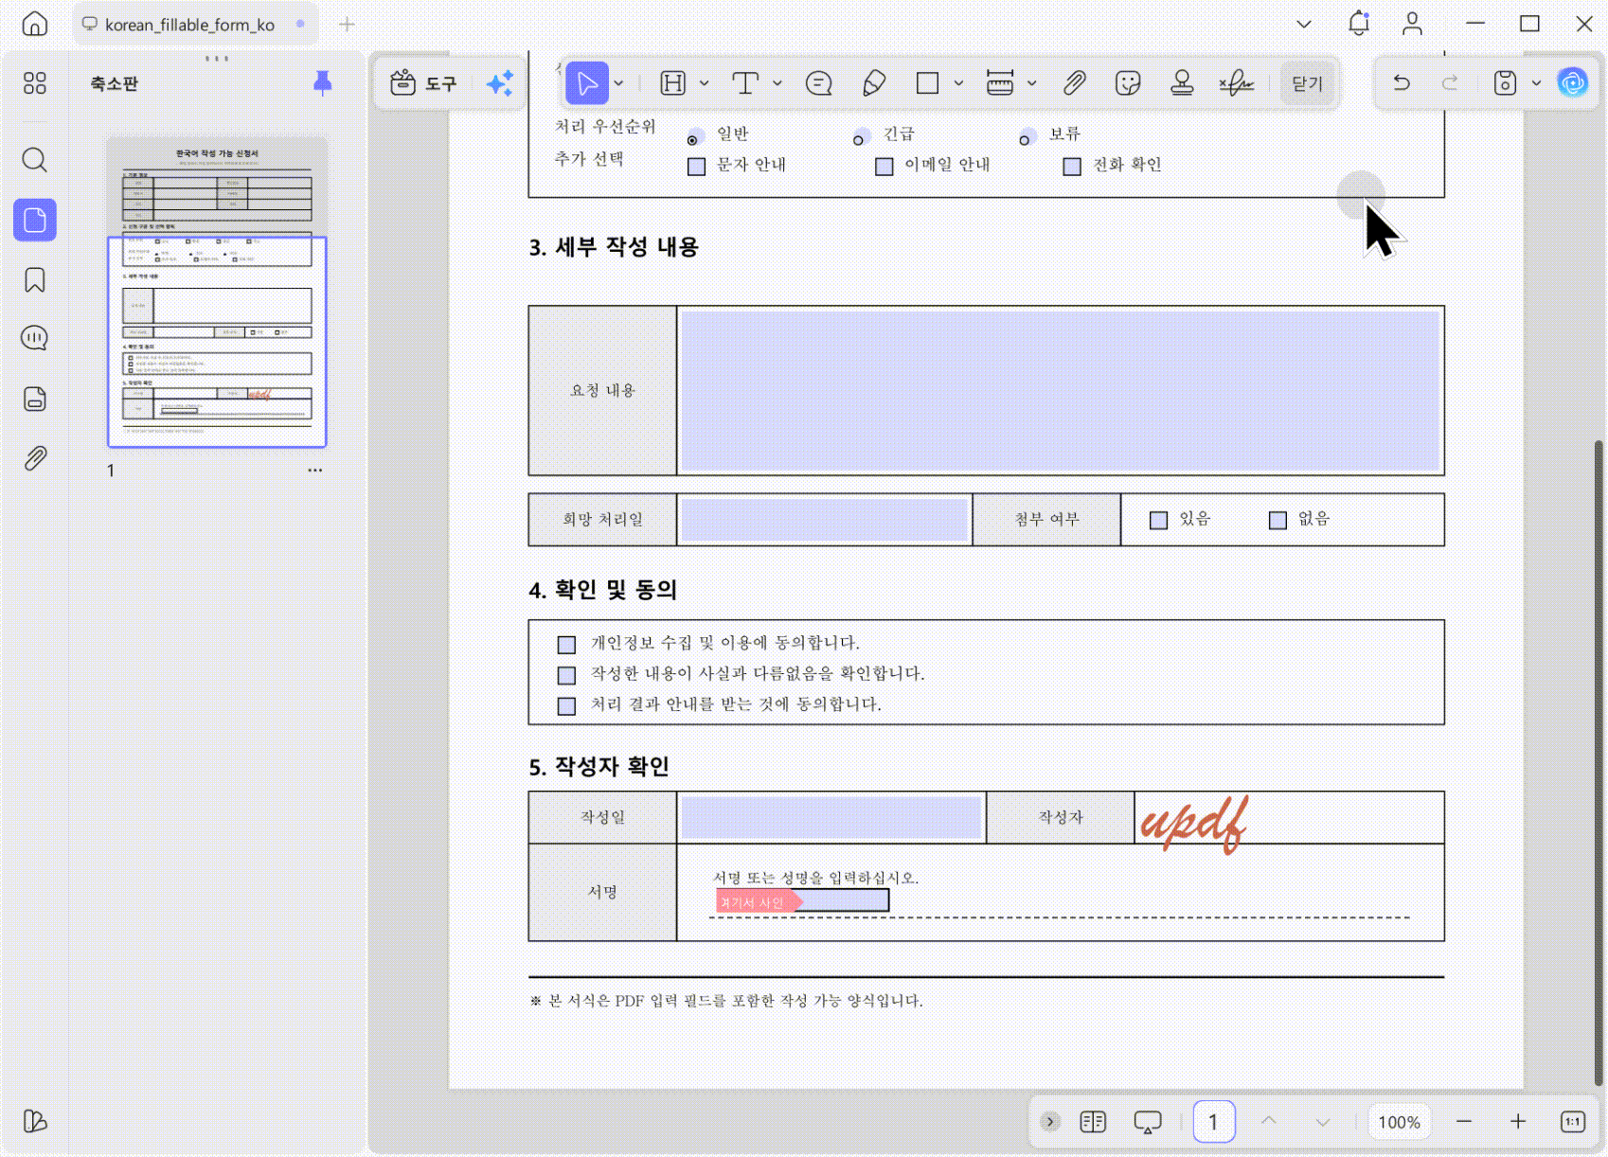The image size is (1608, 1157).
Task: Open the comments sidebar icon
Action: [x=35, y=338]
